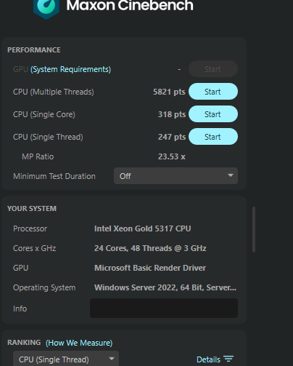Expand the ranking CPU (Single Thread) dropdown
Viewport: 293px width, 366px height.
point(66,359)
